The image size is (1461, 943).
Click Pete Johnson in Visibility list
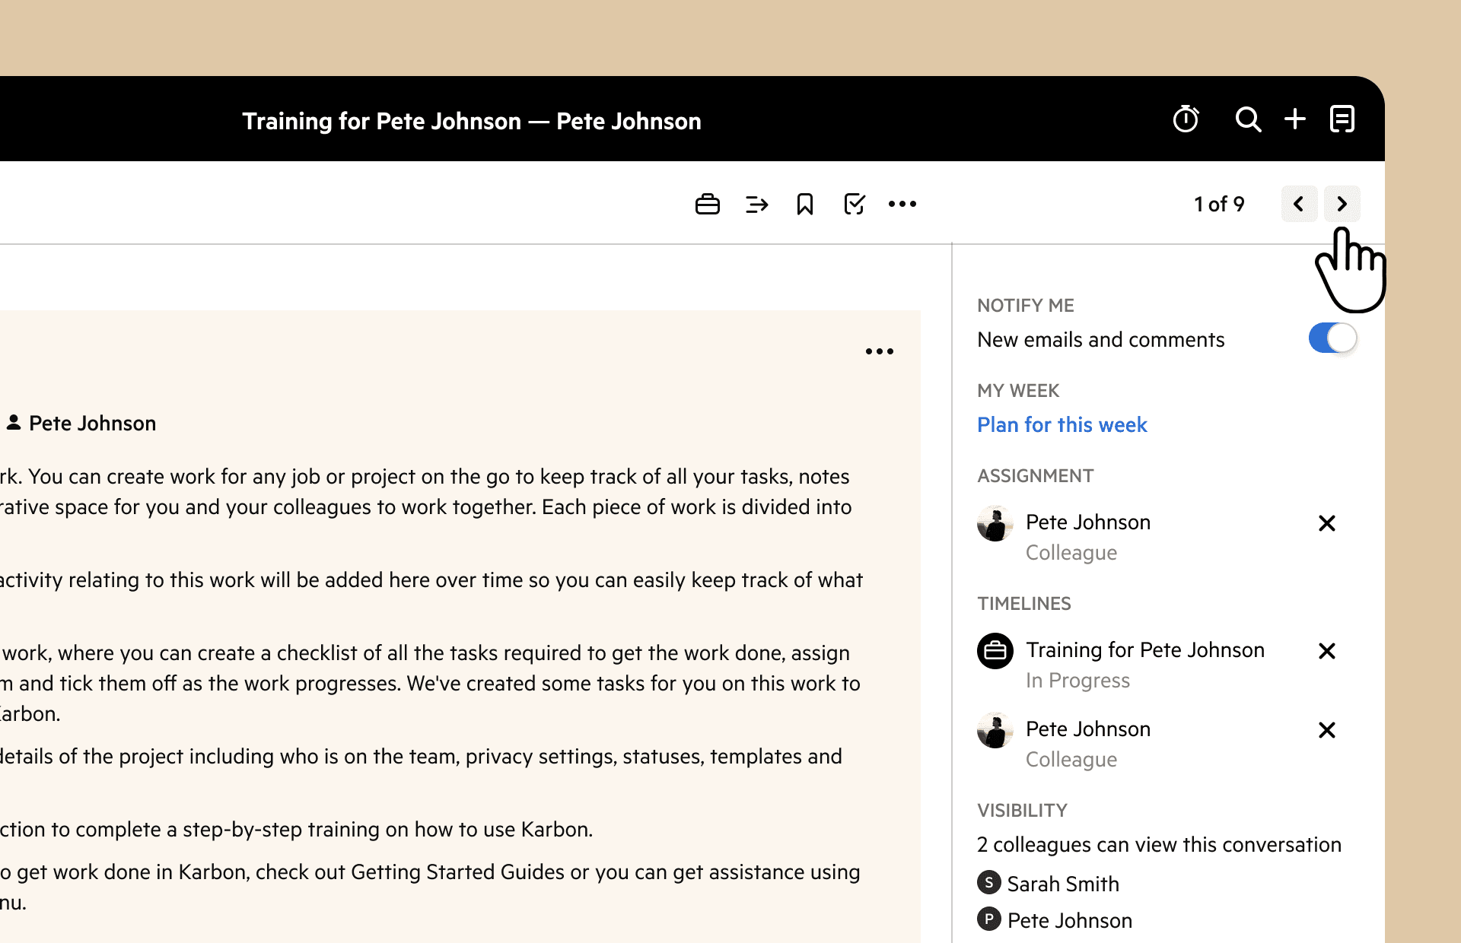pos(1070,920)
